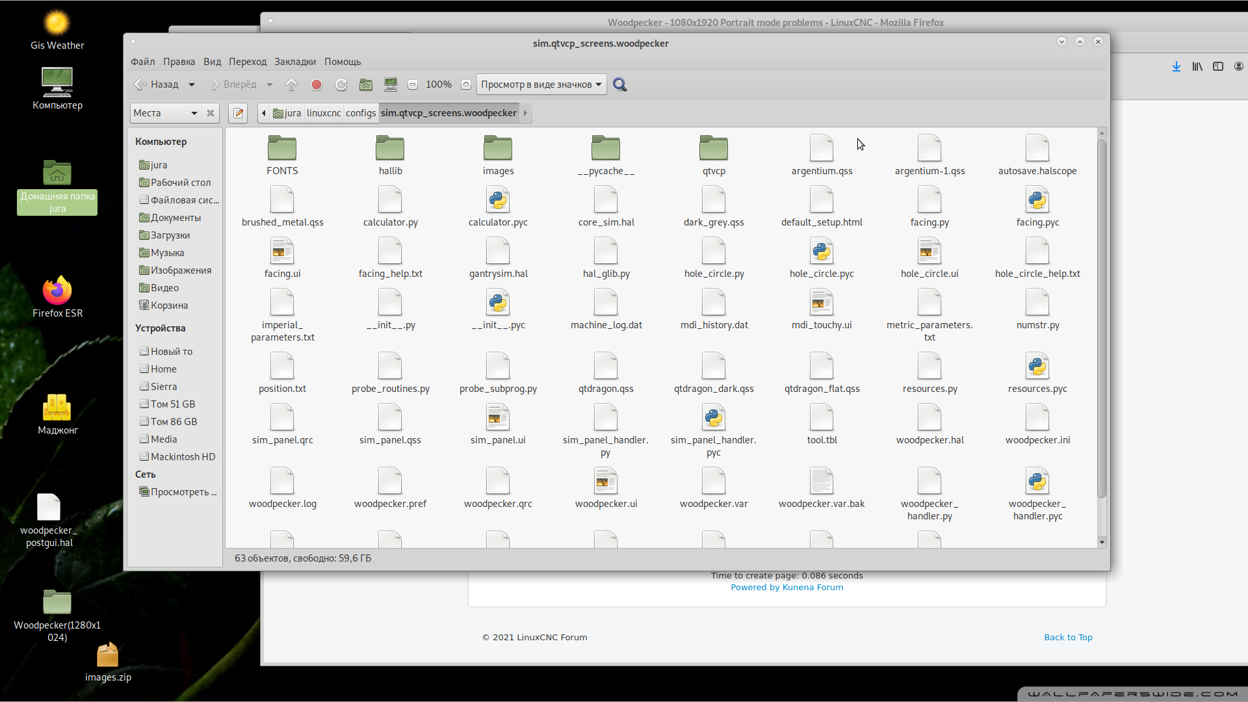Select the facing.ui file icon
The image size is (1248, 702).
coord(282,251)
